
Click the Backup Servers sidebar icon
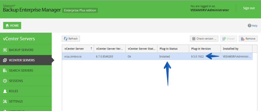point(5,50)
